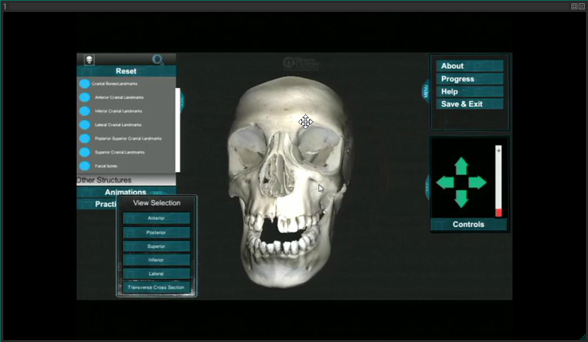Click the white scrollbar beside the landmarks list

[x=178, y=130]
